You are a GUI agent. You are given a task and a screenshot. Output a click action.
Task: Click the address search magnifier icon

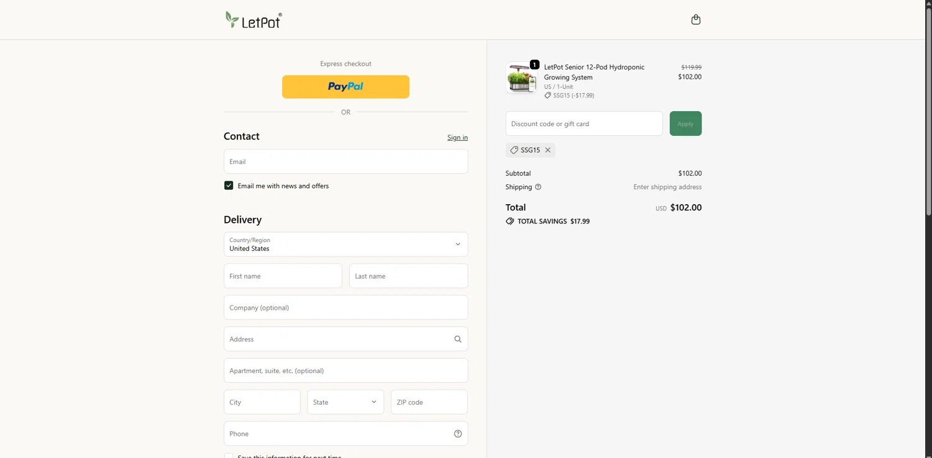click(x=458, y=339)
